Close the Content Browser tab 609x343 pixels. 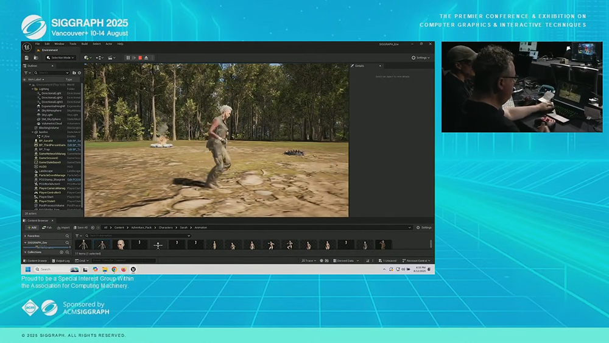point(52,221)
